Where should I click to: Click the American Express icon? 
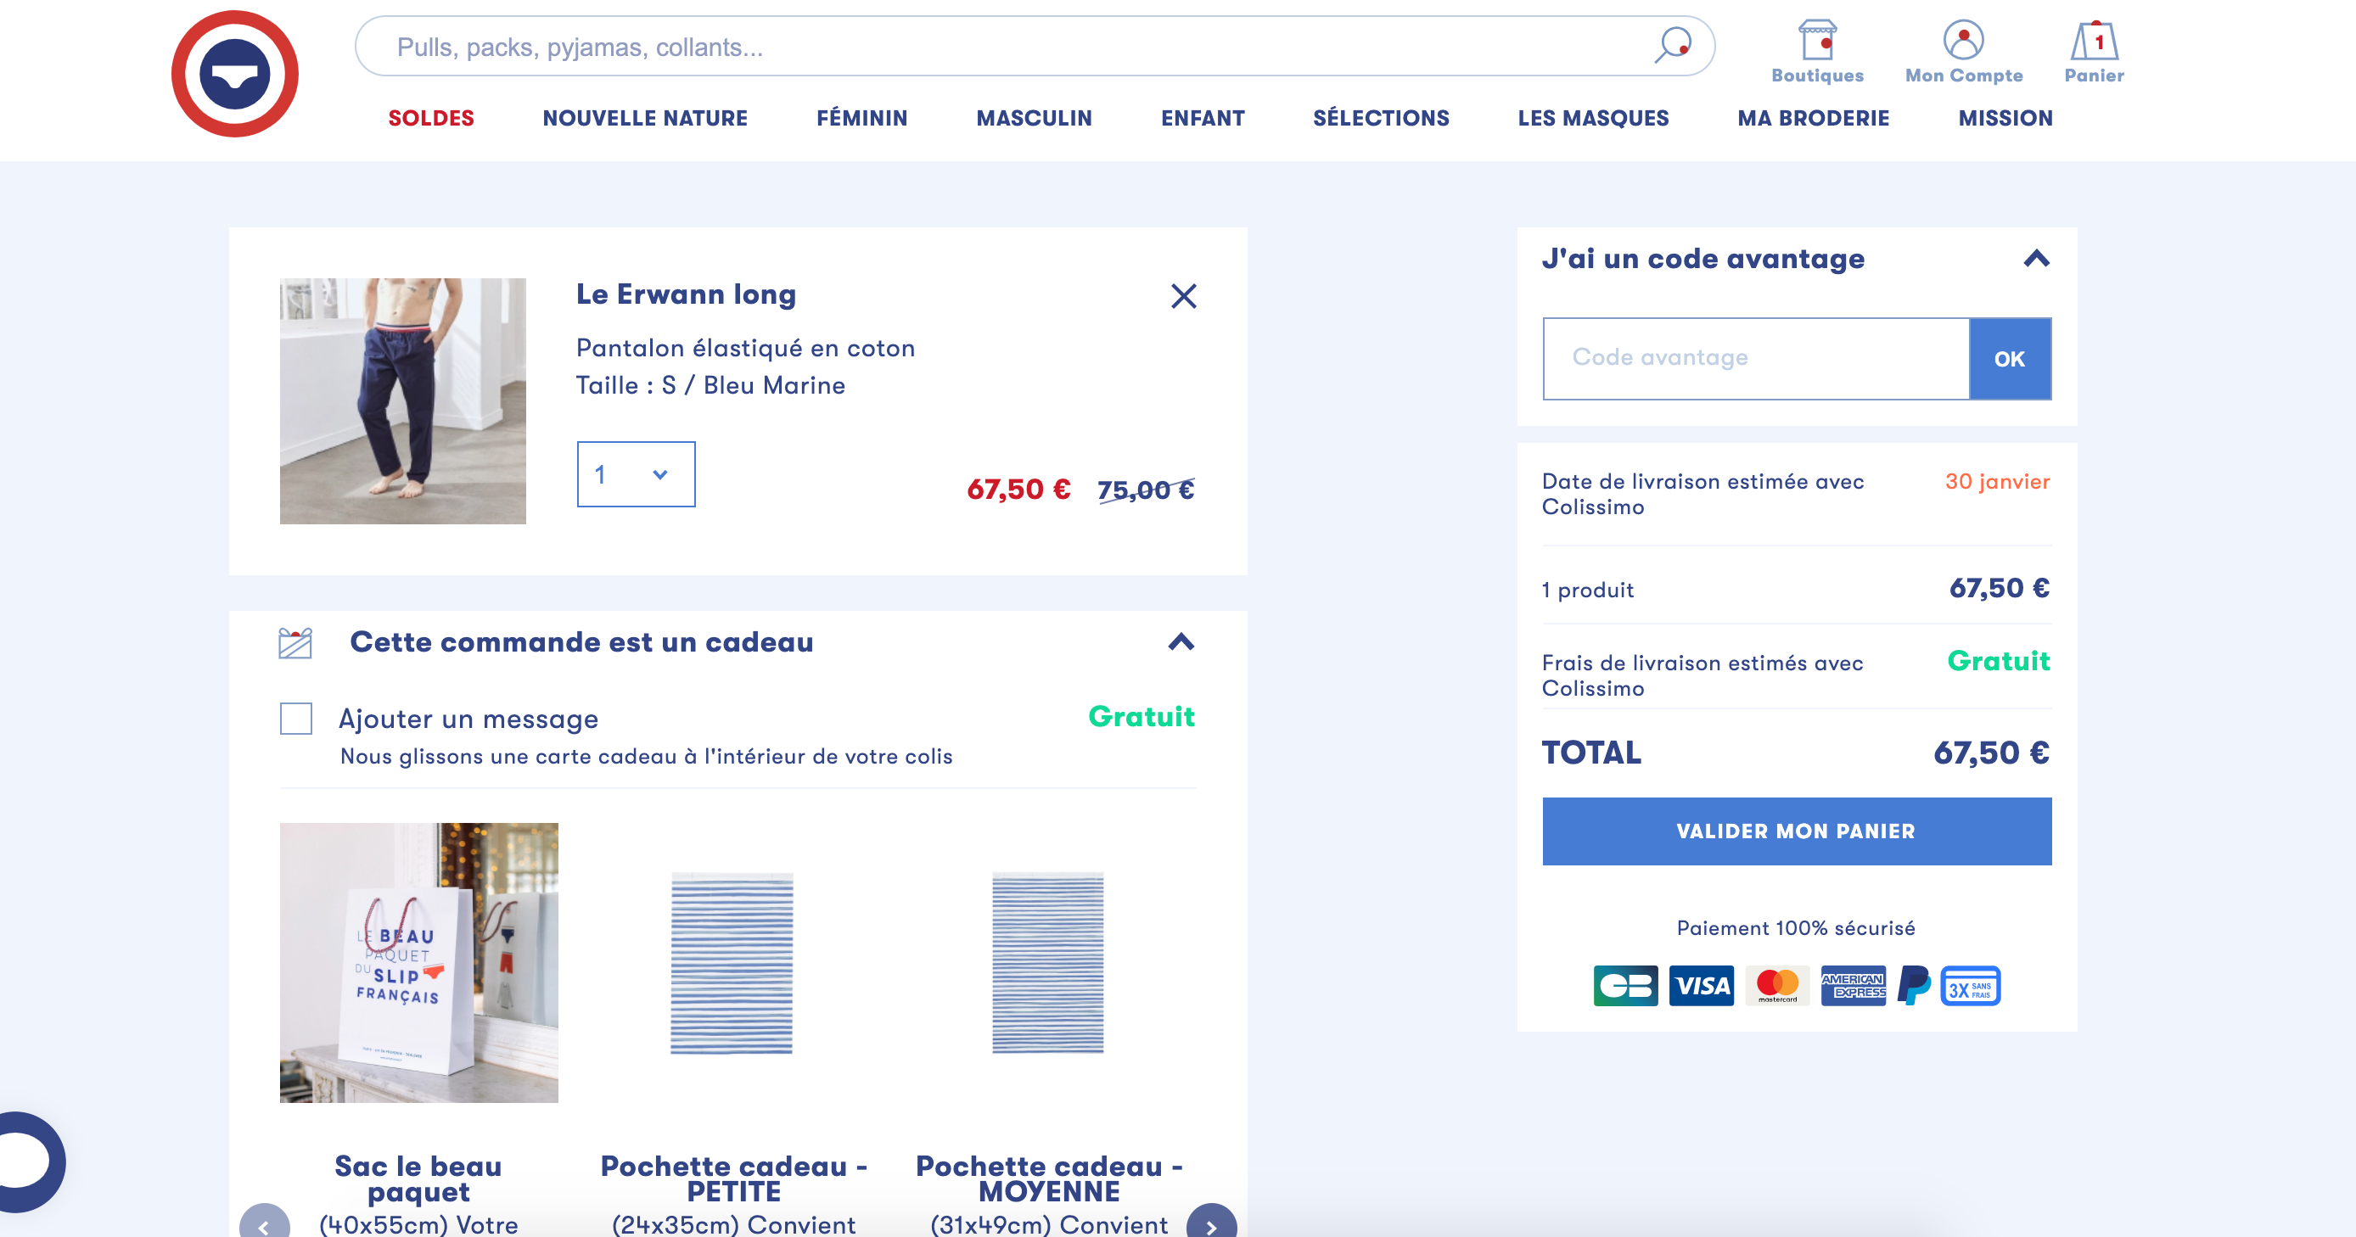(1853, 986)
